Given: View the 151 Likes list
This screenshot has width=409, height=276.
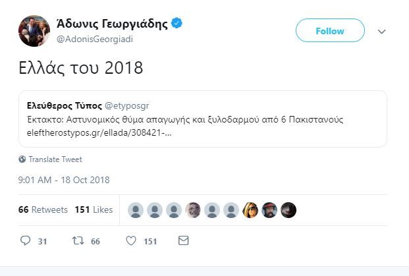Looking at the screenshot, I should [94, 209].
